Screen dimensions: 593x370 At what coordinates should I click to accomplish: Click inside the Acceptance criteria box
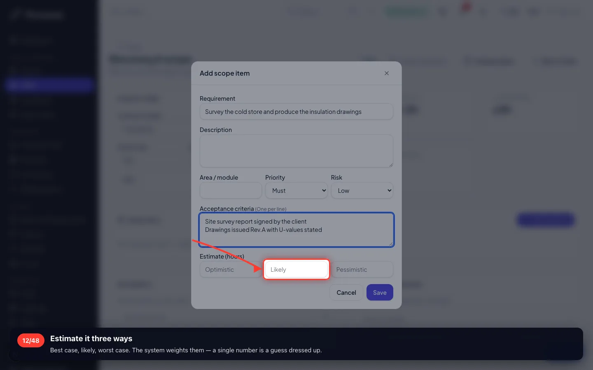point(296,230)
